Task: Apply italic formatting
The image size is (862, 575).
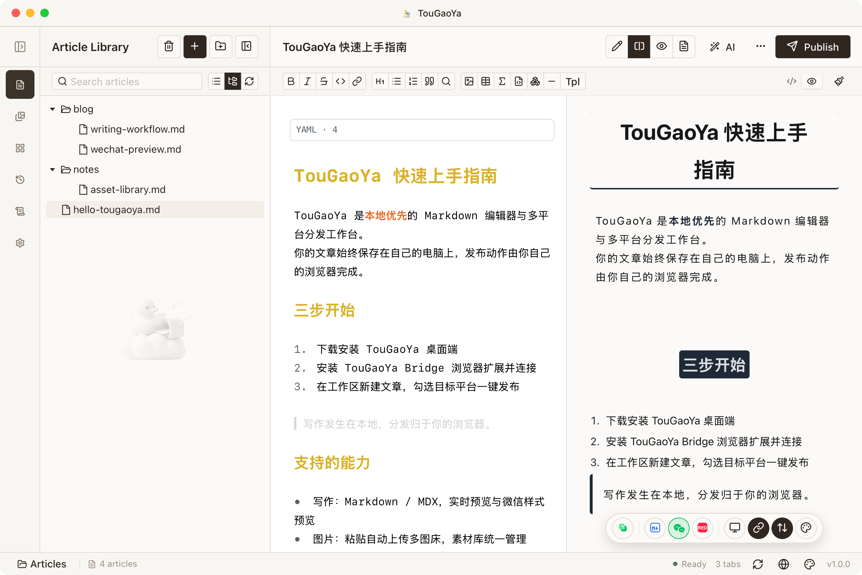Action: 307,82
